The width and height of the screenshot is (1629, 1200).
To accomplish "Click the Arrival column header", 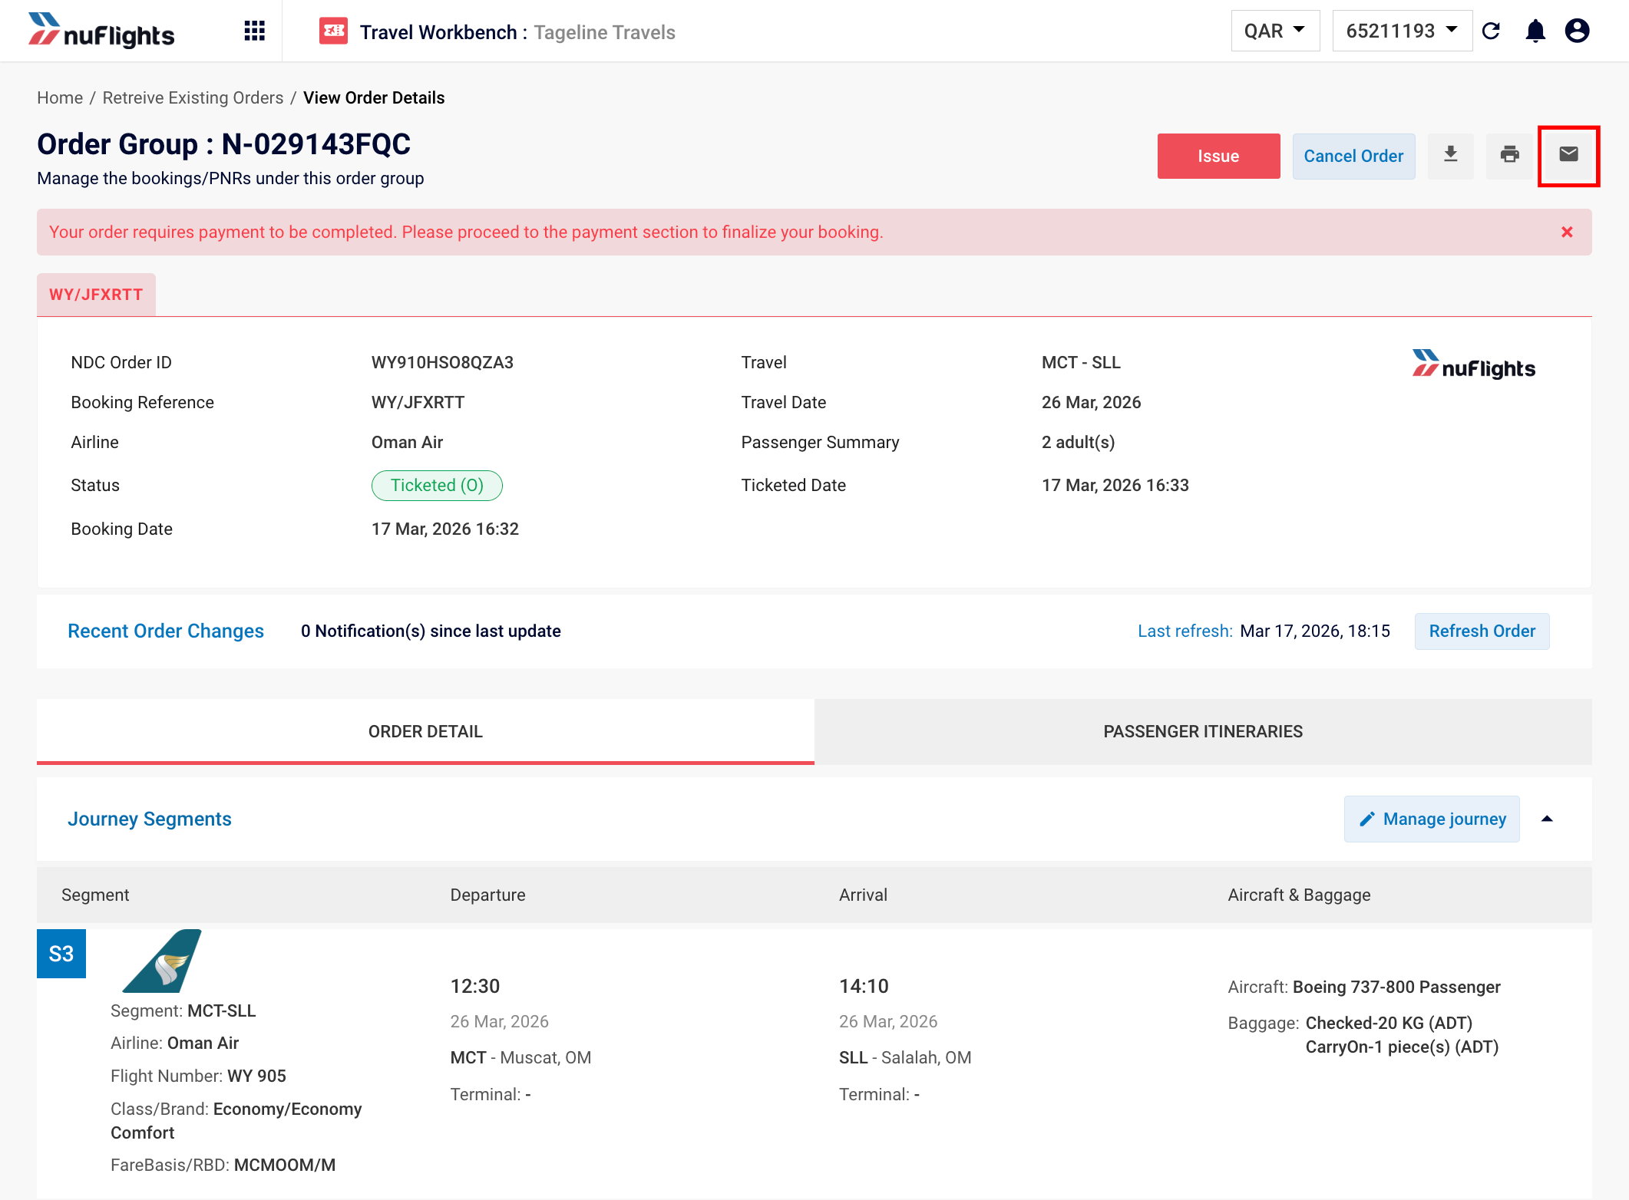I will (863, 895).
